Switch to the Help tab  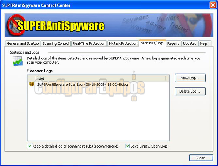coord(205,43)
